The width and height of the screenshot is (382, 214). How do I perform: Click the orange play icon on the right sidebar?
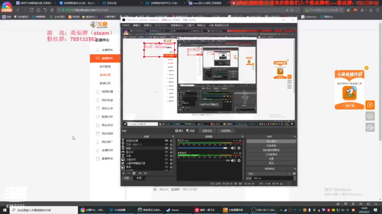click(x=370, y=105)
